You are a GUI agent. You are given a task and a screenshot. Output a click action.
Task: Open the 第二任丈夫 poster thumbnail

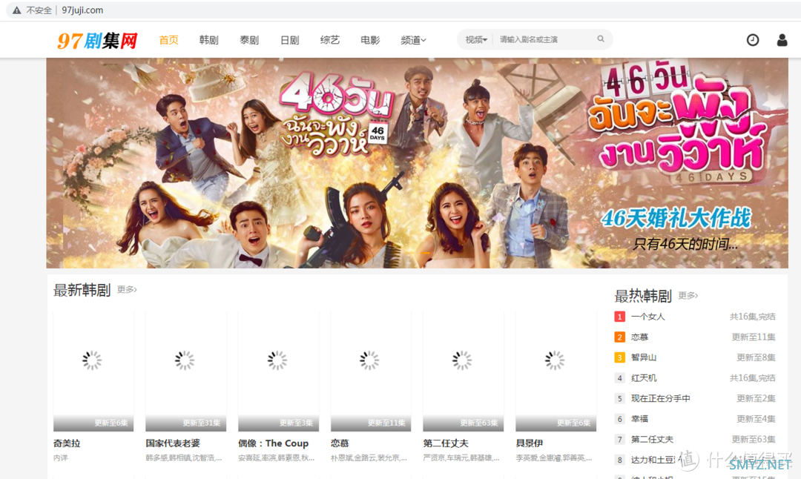point(464,371)
